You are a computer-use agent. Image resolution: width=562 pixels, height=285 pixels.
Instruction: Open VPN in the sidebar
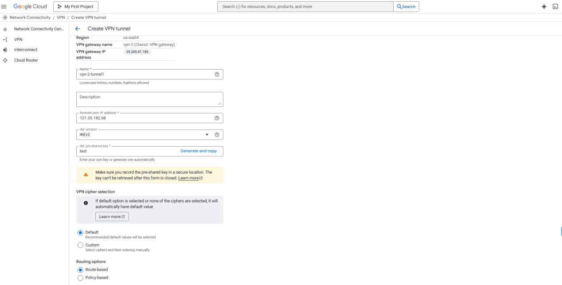click(18, 39)
